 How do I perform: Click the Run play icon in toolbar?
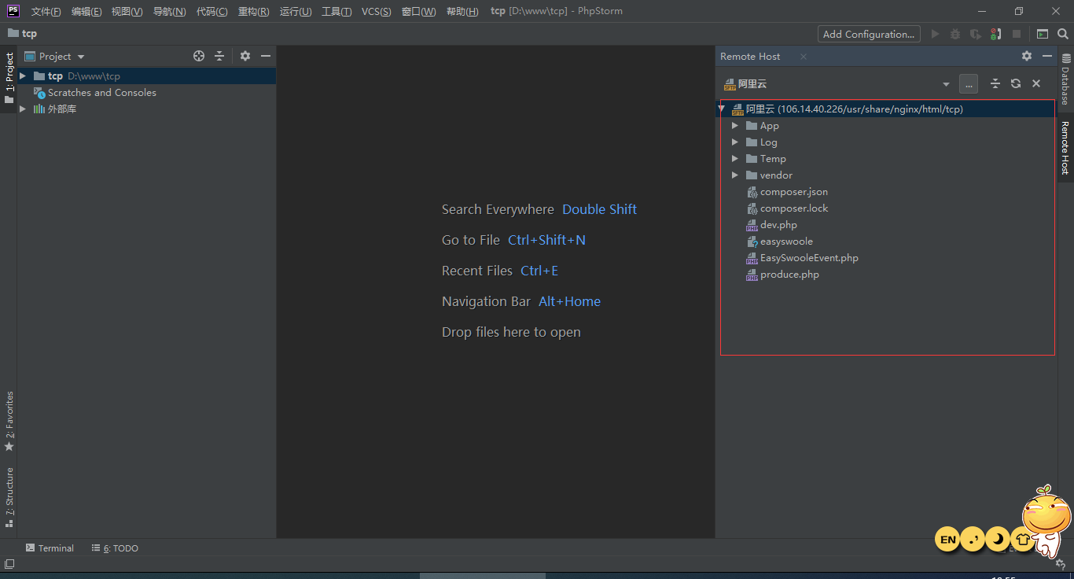click(935, 34)
